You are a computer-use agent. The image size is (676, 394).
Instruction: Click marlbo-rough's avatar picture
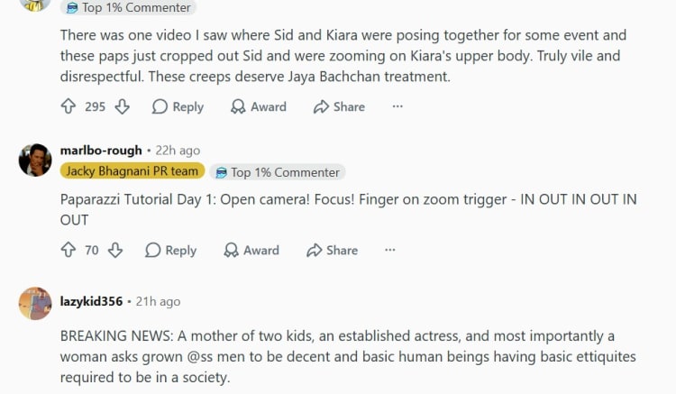coord(34,160)
